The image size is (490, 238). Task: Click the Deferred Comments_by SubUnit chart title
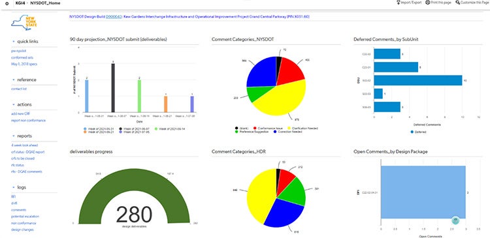pyautogui.click(x=386, y=39)
